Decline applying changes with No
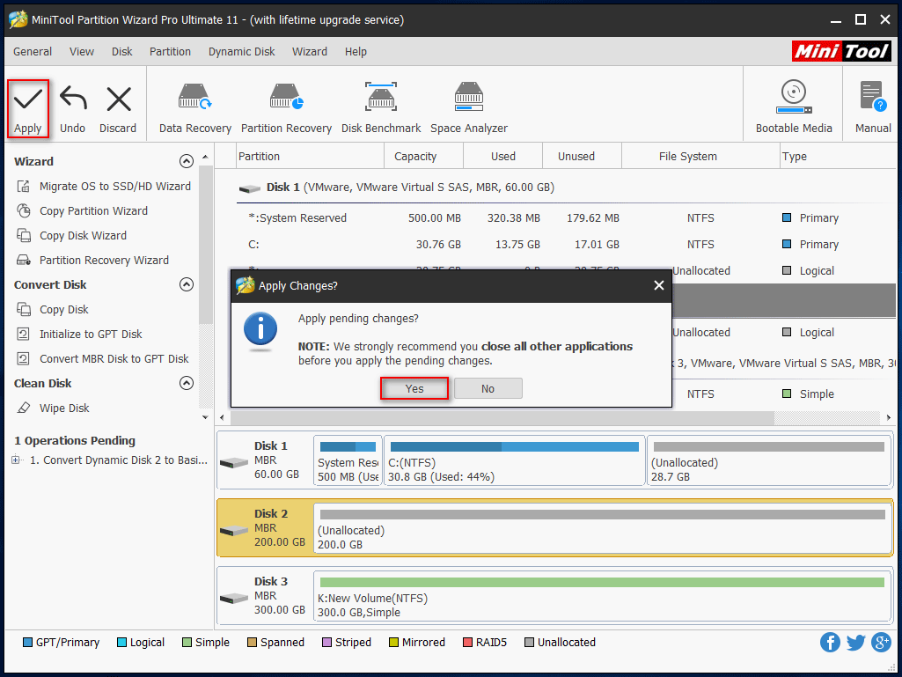The height and width of the screenshot is (677, 902). point(488,388)
